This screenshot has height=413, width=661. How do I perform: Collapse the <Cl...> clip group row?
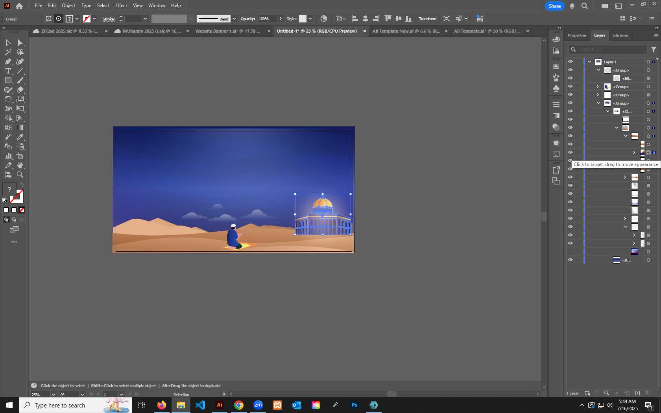click(608, 111)
